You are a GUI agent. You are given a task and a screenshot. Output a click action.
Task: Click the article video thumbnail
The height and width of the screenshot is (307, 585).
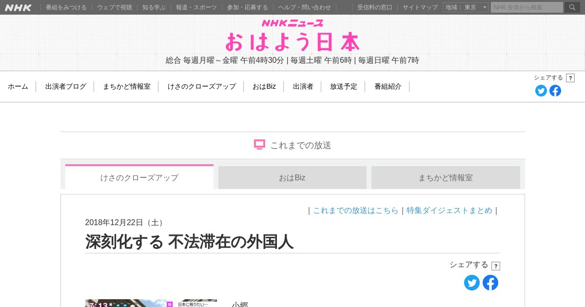pos(151,303)
